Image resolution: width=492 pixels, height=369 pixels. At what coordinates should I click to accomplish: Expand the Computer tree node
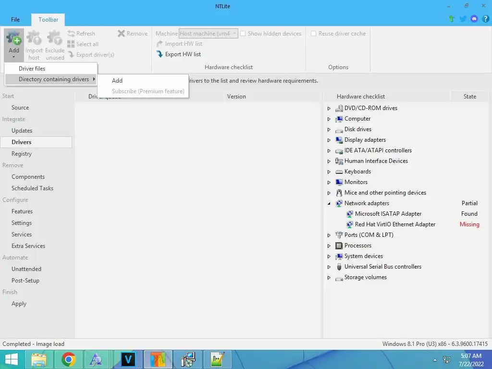pyautogui.click(x=329, y=119)
